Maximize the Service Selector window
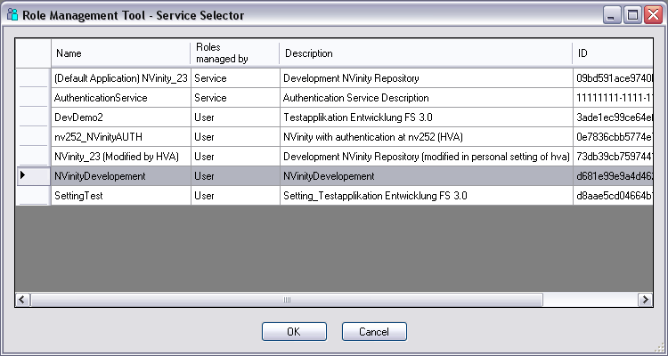Screen dimensions: 668x356 click(x=631, y=15)
